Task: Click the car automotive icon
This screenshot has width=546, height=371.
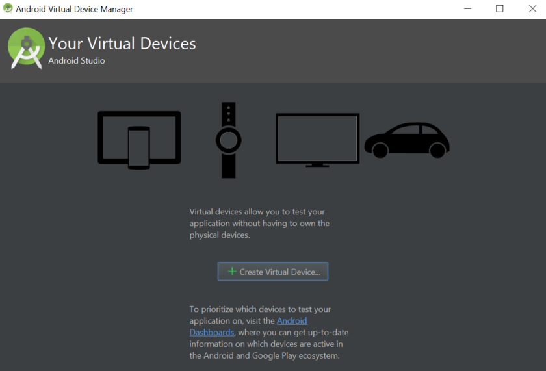Action: (x=407, y=140)
